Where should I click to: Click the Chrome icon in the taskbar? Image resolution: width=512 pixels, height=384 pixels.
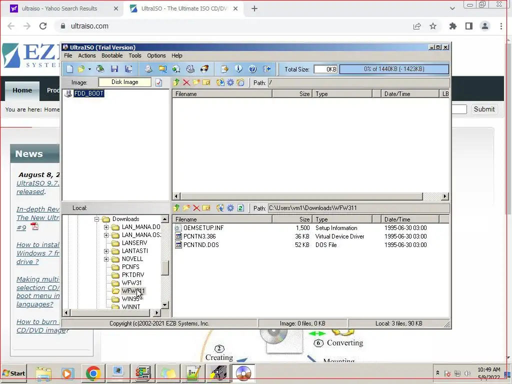[93, 373]
